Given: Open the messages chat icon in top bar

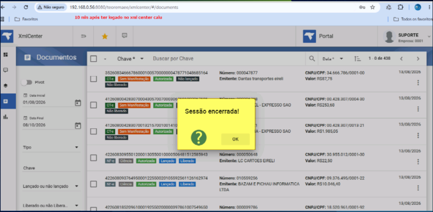Looking at the screenshot, I should 125,35.
